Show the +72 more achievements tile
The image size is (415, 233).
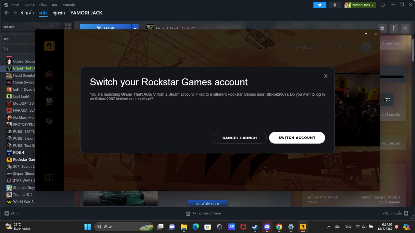(387, 100)
